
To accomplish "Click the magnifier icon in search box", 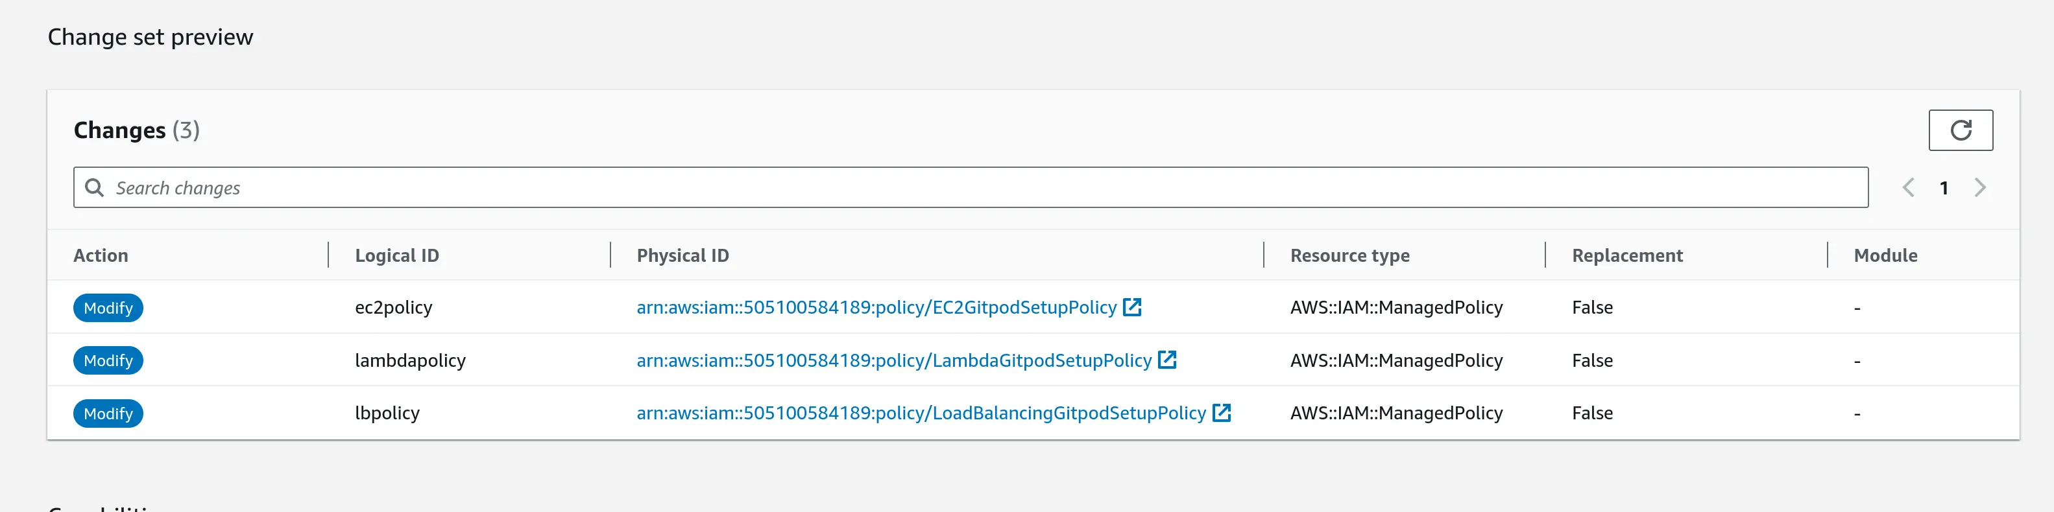I will [94, 187].
